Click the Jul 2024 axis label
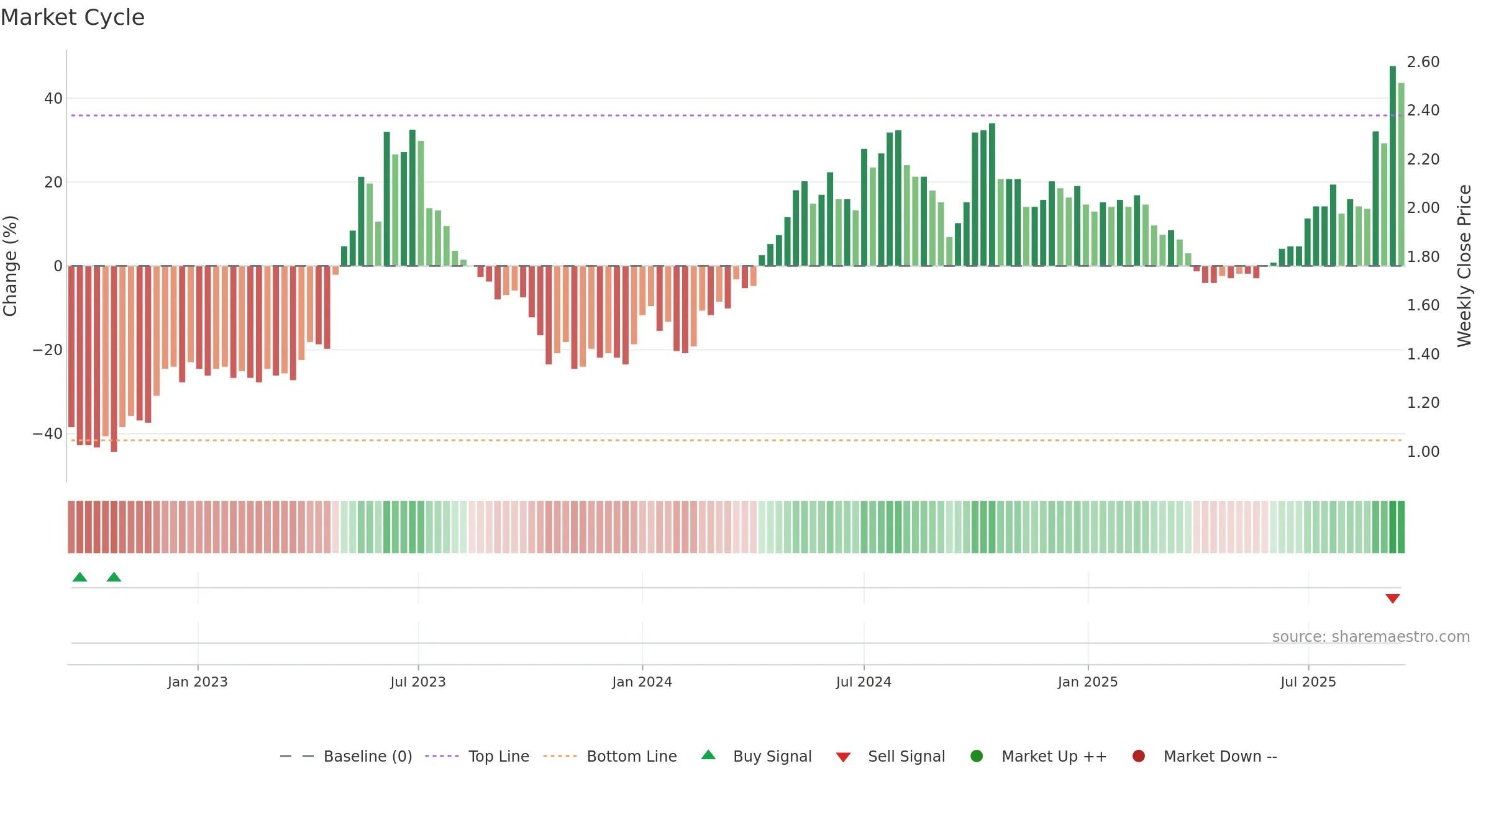 tap(864, 682)
